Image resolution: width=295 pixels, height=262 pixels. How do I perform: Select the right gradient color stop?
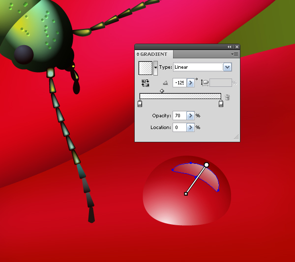221,104
